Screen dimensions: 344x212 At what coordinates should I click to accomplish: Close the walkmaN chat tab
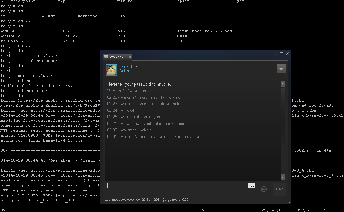pos(130,57)
